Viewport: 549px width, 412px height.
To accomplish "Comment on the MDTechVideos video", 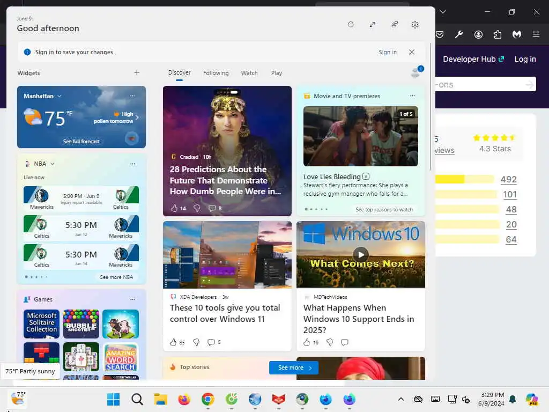I will click(345, 342).
